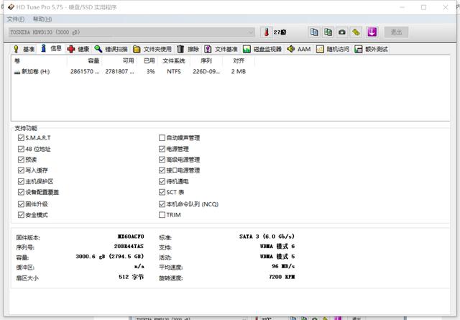This screenshot has height=320, width=460.
Task: Open the 文件(F) menu
Action: 16,19
